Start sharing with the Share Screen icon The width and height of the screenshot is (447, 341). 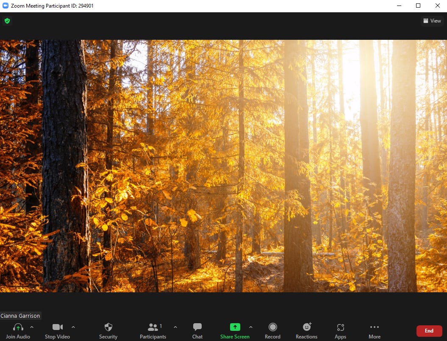[235, 327]
